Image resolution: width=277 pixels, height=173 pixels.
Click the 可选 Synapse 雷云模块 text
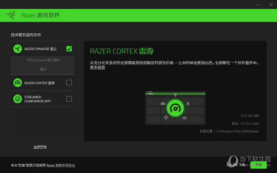[43, 60]
